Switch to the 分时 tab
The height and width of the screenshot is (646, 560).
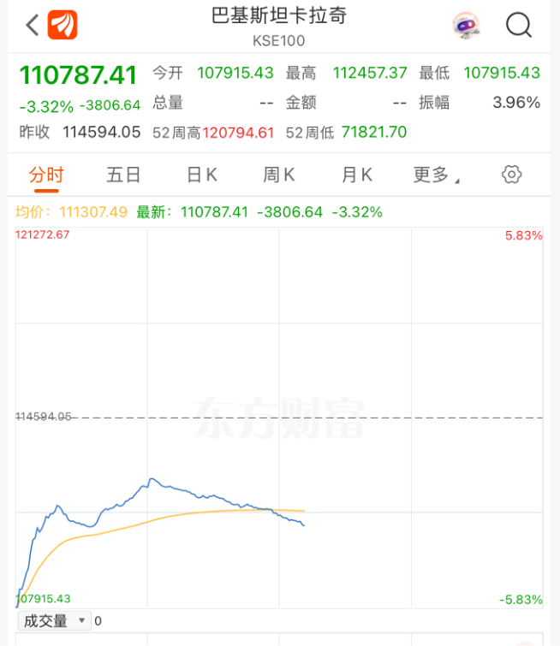(x=46, y=175)
